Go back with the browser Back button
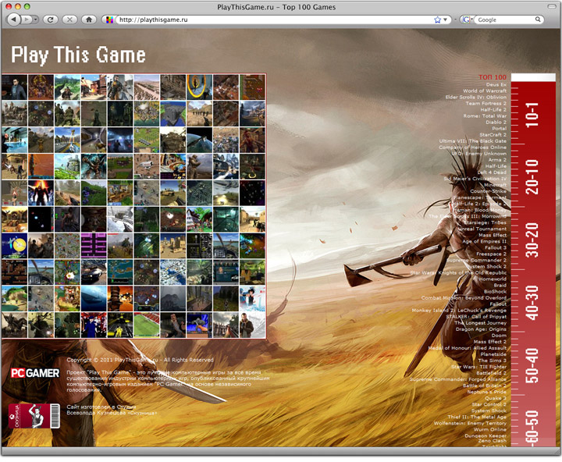 pyautogui.click(x=13, y=20)
